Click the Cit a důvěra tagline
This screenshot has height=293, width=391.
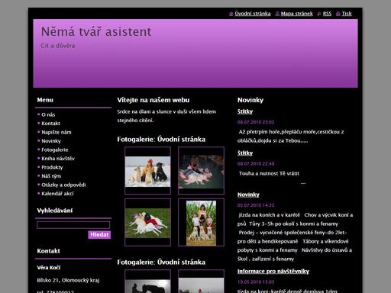point(58,46)
